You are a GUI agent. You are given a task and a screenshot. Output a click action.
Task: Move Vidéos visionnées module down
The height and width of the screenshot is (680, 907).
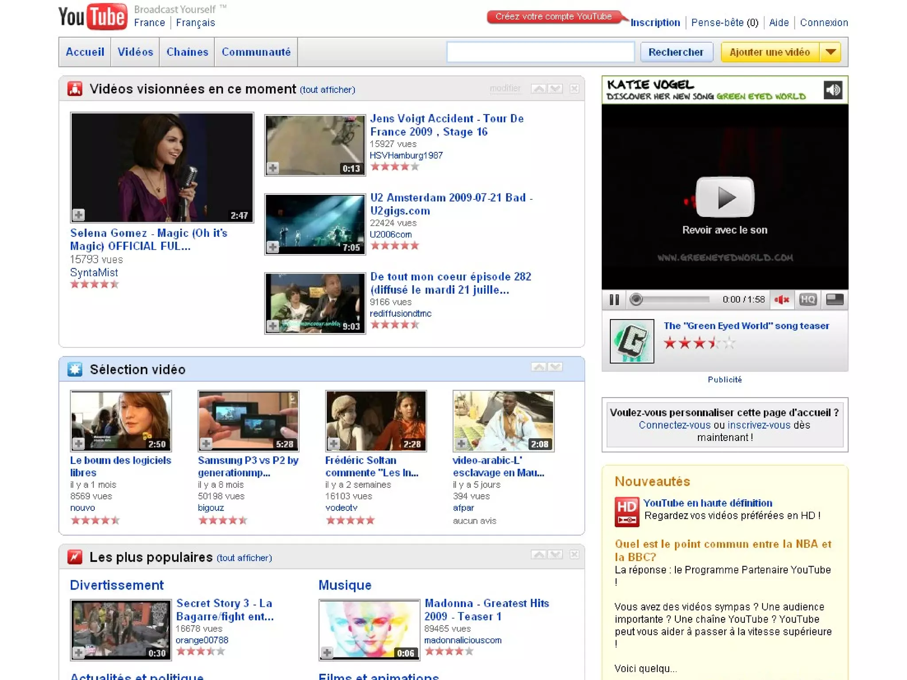555,89
